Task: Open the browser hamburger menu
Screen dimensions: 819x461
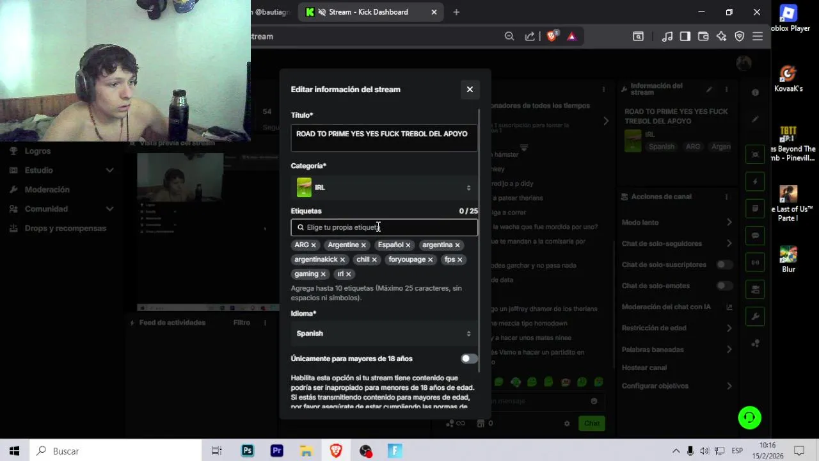Action: coord(758,36)
